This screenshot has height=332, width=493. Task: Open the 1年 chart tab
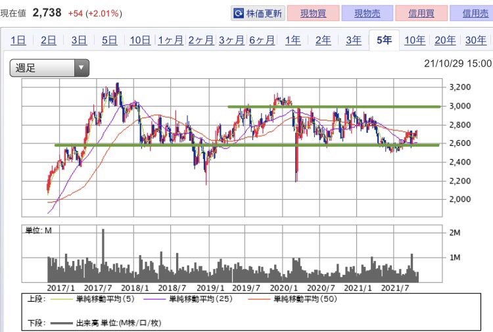click(293, 40)
